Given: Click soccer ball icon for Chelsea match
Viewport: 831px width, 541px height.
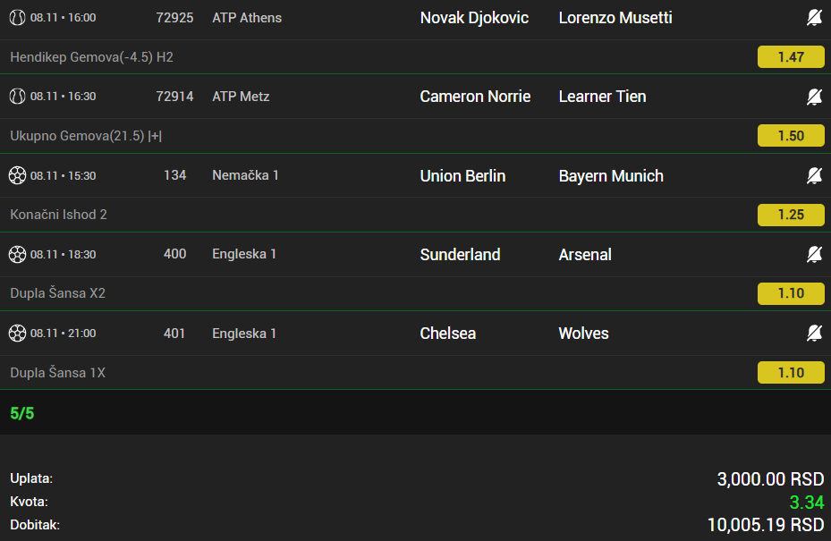Looking at the screenshot, I should click(x=17, y=334).
